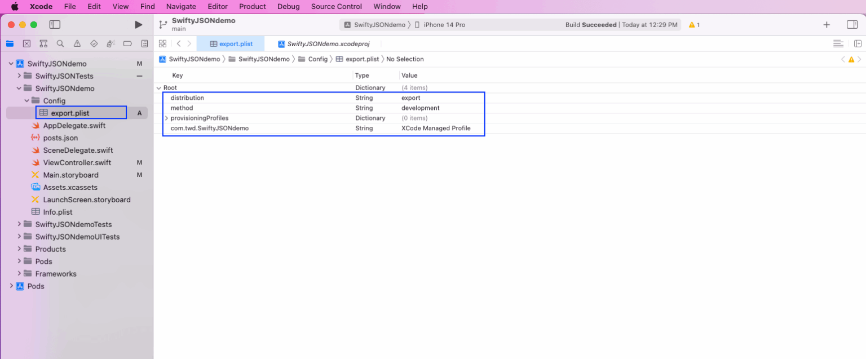Image resolution: width=866 pixels, height=359 pixels.
Task: Select the Issue navigator warning triangle icon
Action: (77, 43)
